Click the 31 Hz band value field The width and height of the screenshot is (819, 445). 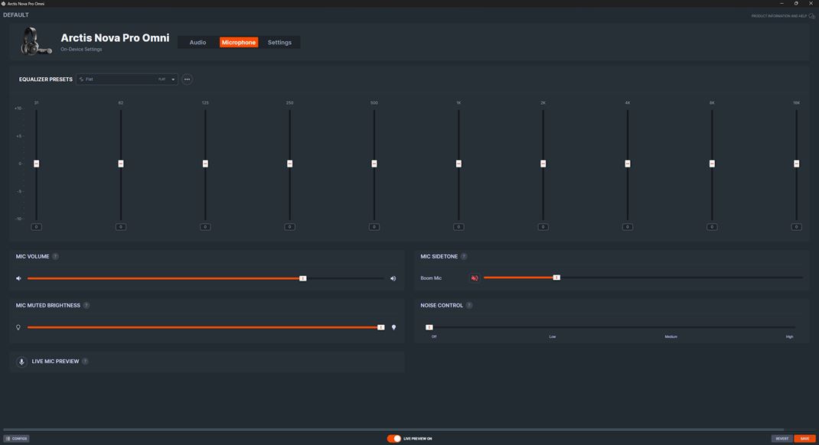point(36,227)
